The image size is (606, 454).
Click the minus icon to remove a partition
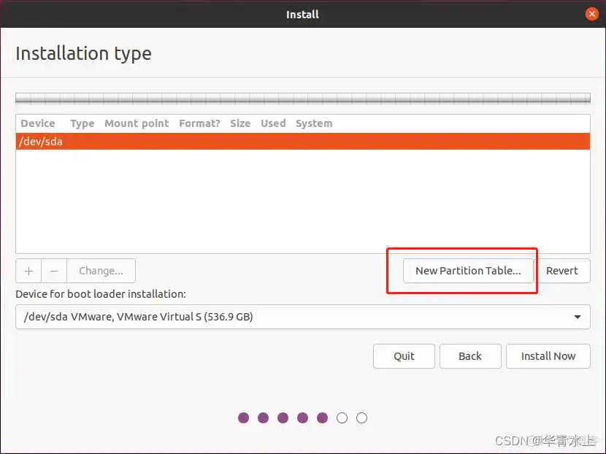54,271
